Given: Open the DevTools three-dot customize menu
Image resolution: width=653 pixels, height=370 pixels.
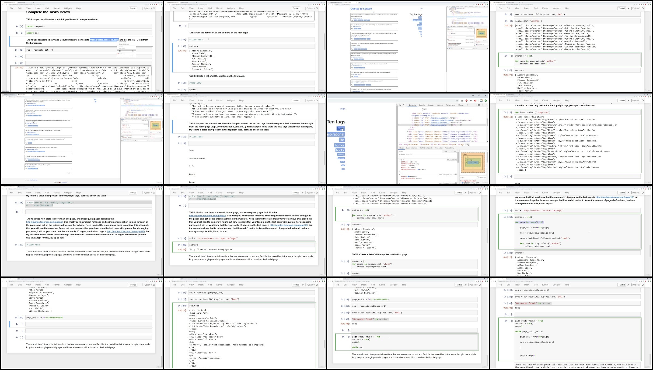Looking at the screenshot, I should (483, 105).
